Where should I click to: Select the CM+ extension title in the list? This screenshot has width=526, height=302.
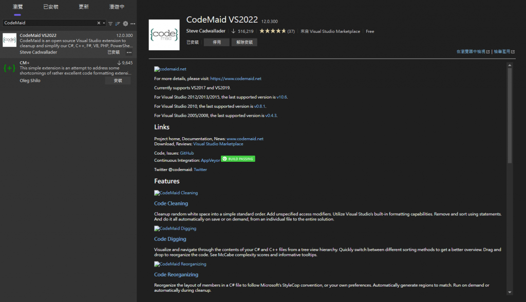[x=25, y=63]
